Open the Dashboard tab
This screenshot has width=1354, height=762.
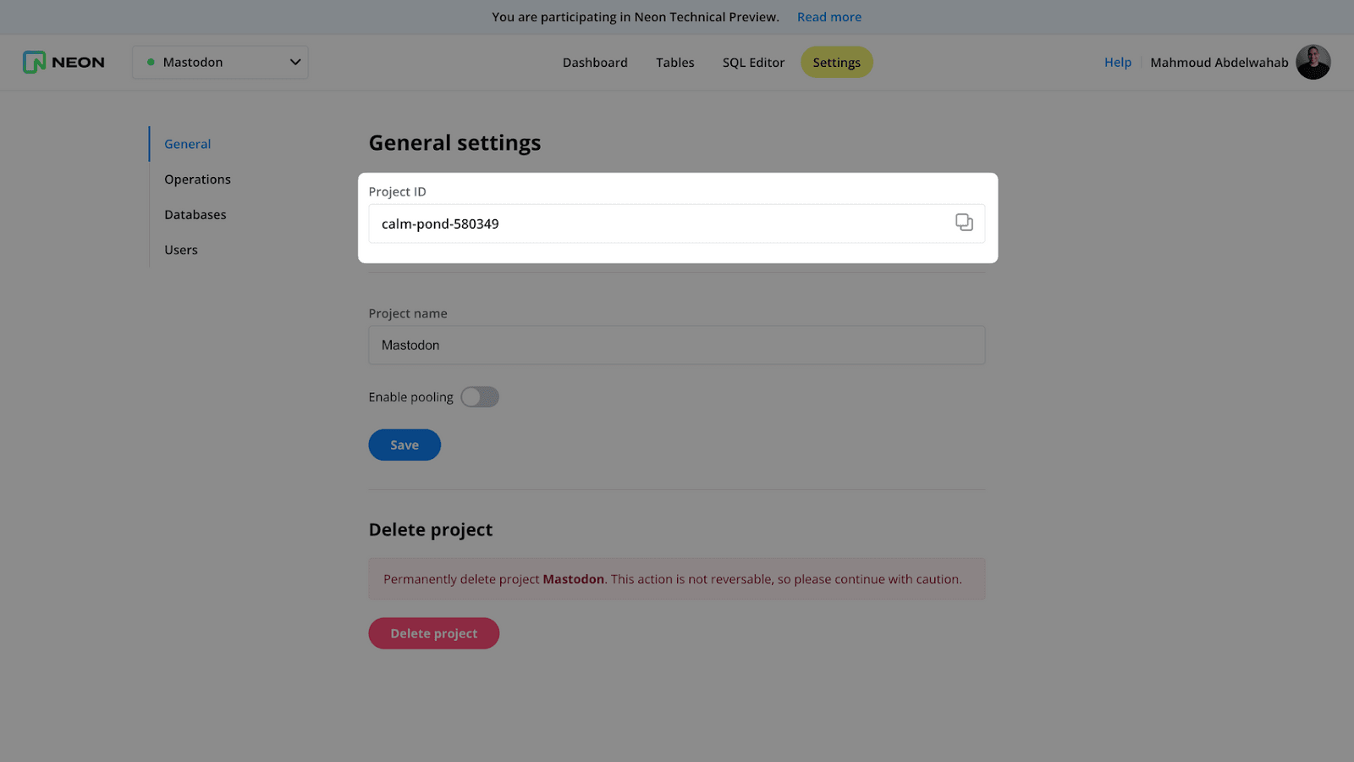595,63
